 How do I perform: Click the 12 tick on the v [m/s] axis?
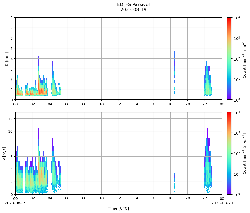click(11, 119)
